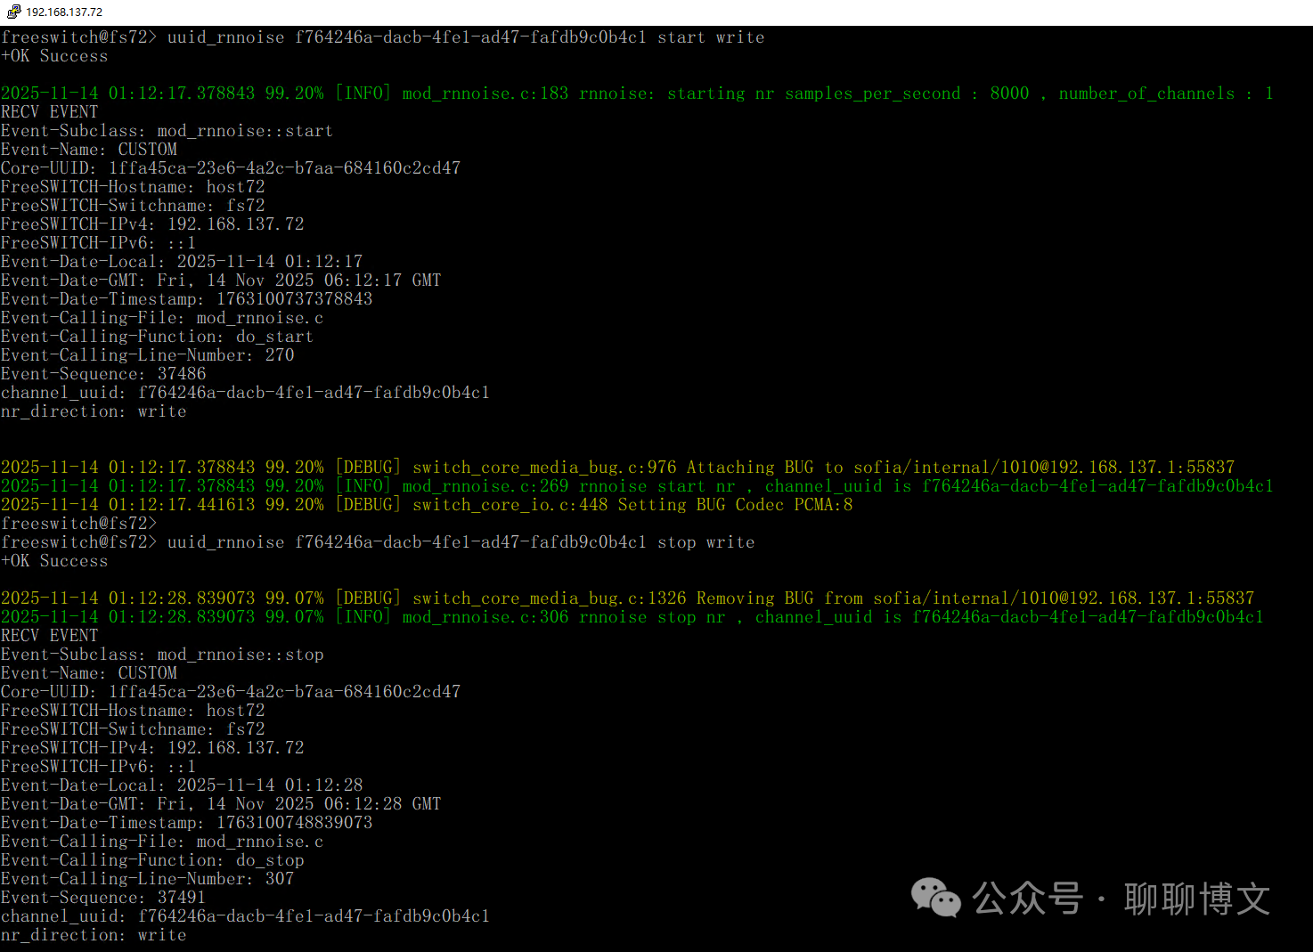Click 'Event-Date-Timestamp: 1763100748839073'
Viewport: 1313px width, 952px height.
point(187,823)
